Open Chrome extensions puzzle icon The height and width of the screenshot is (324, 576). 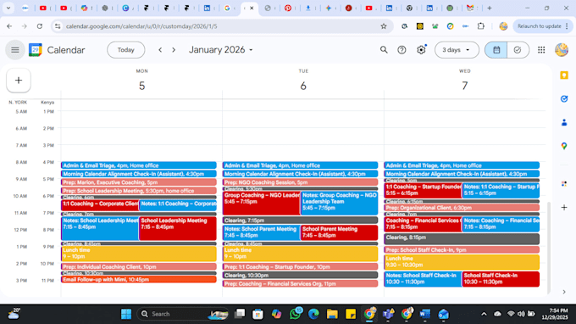click(x=481, y=26)
